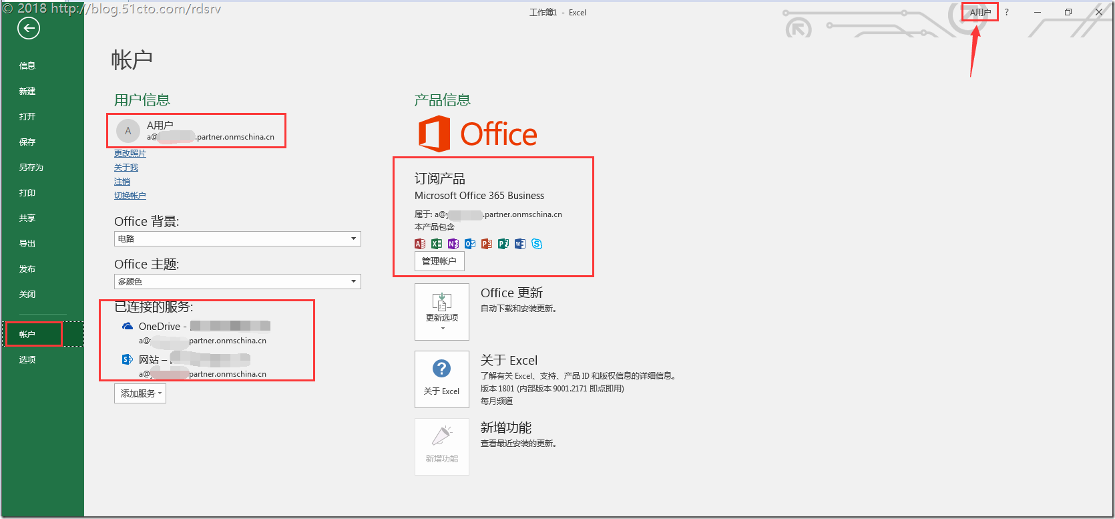The image size is (1115, 519).
Task: Click the 每月频道 channel text
Action: (497, 401)
